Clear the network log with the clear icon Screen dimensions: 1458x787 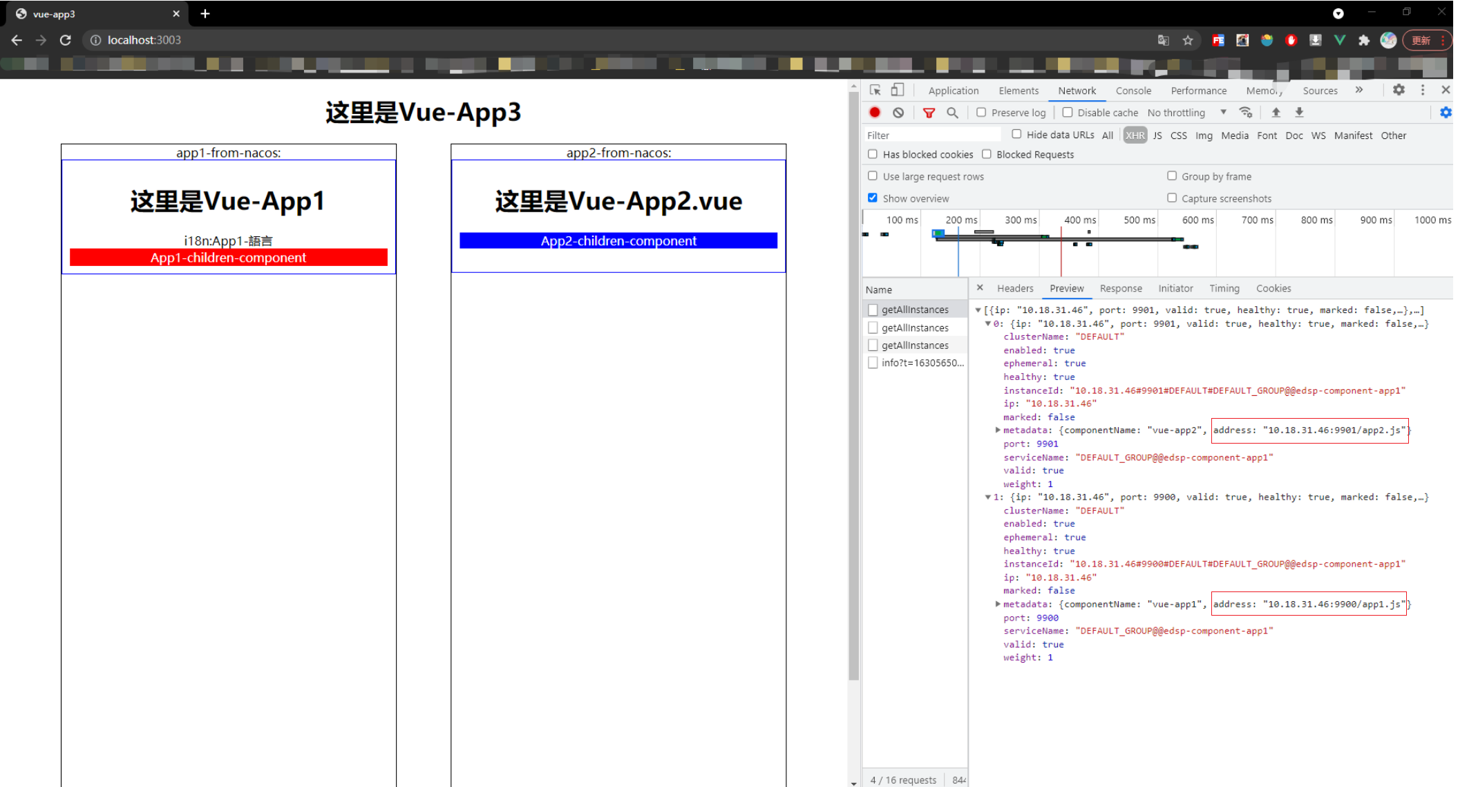(898, 113)
